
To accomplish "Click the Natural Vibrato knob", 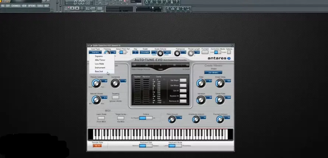I will click(x=96, y=100).
